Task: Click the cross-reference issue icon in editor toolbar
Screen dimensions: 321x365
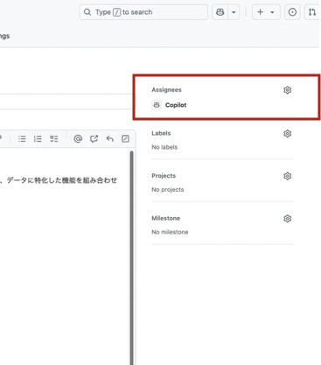Action: pyautogui.click(x=94, y=139)
